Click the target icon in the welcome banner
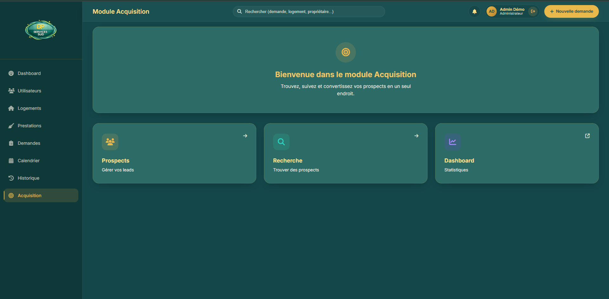 pos(346,52)
